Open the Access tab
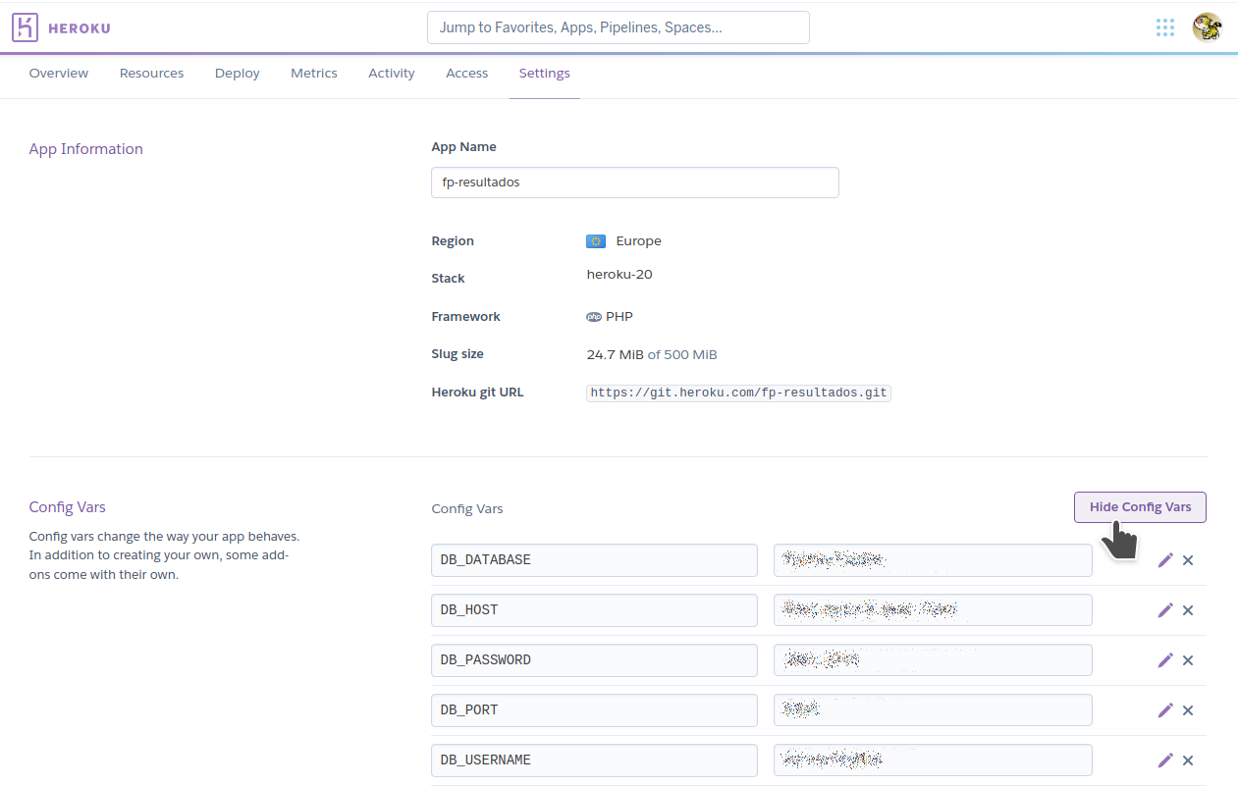 [x=467, y=74]
